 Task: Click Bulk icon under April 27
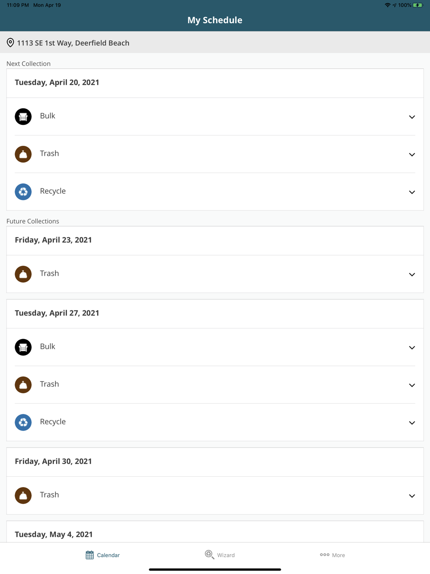tap(23, 347)
